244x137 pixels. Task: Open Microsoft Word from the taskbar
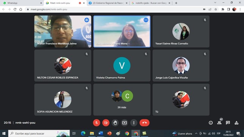pos(101,134)
